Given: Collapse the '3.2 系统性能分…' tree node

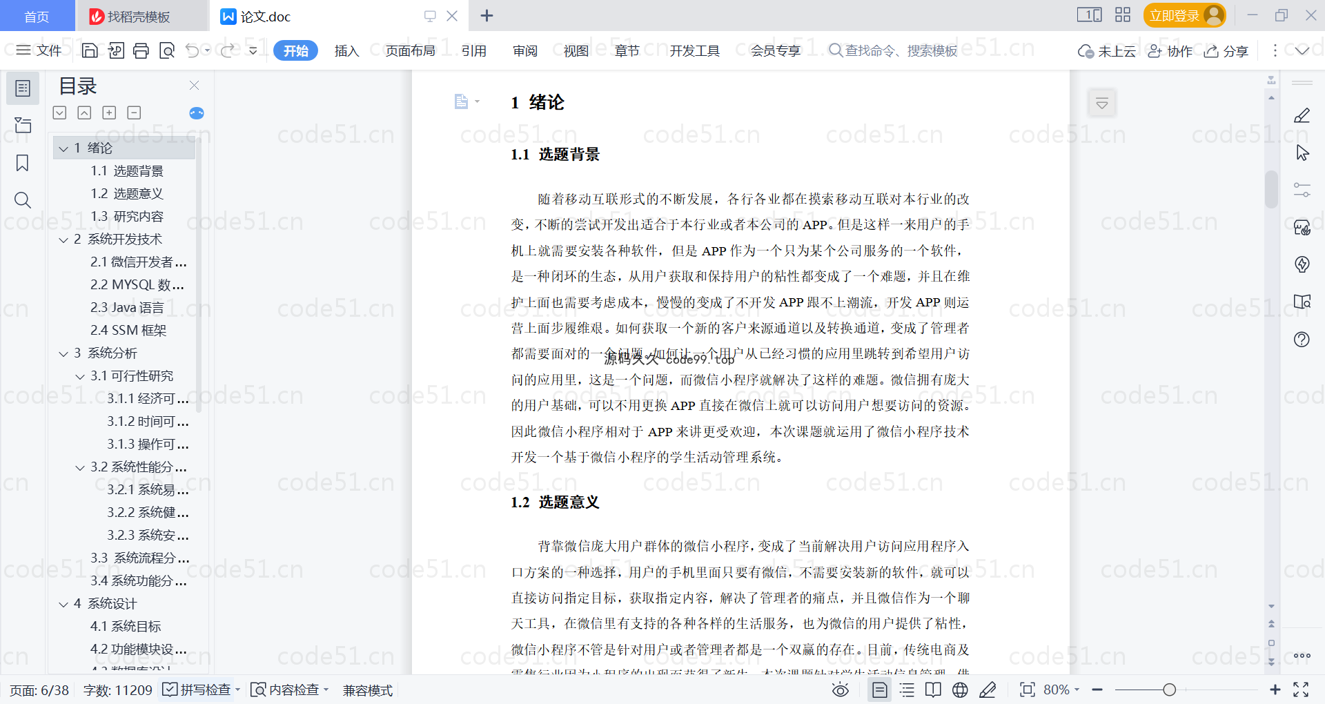Looking at the screenshot, I should point(80,467).
